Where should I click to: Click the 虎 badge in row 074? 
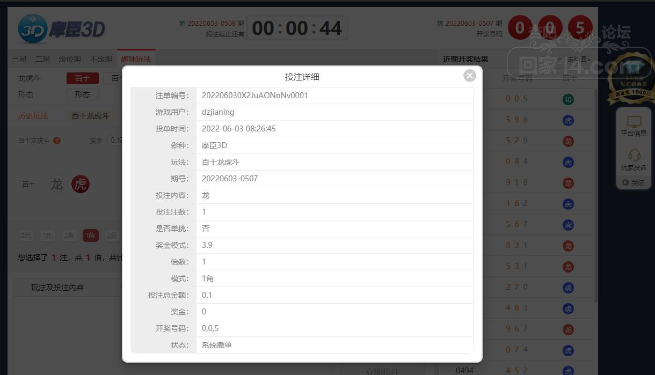pyautogui.click(x=568, y=350)
